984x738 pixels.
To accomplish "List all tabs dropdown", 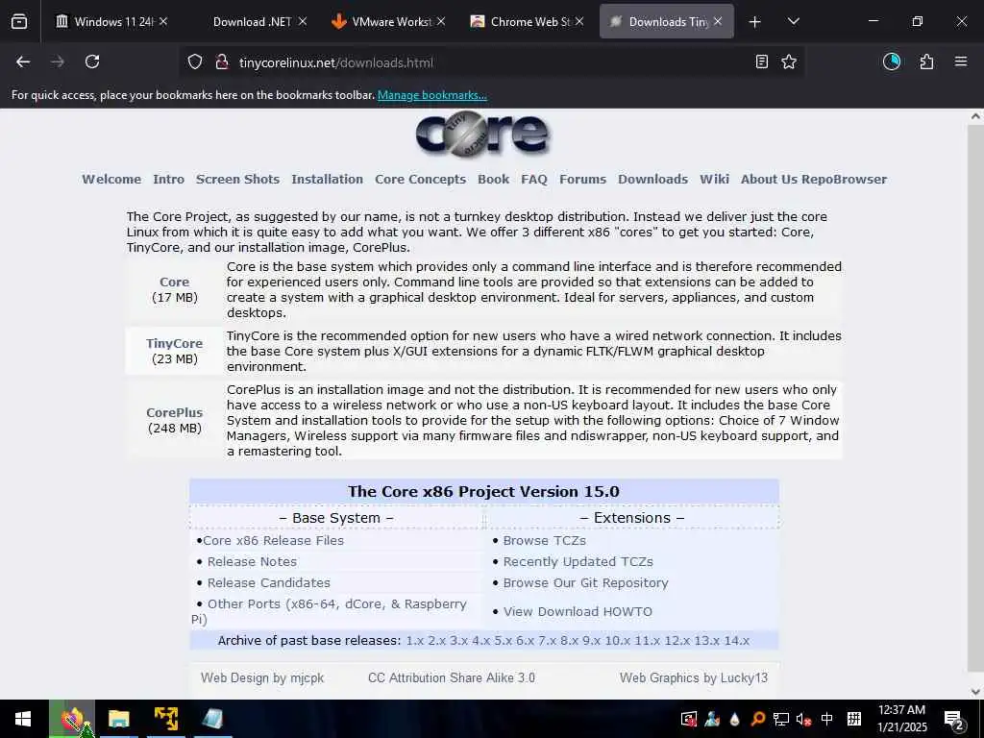I will pos(793,21).
